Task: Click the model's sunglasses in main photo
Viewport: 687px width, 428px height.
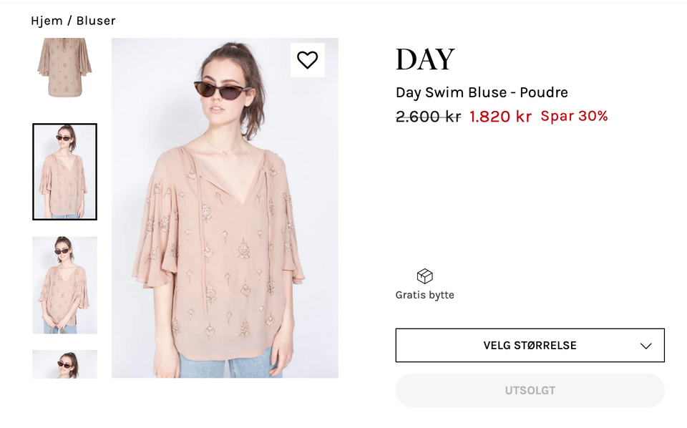Action: pyautogui.click(x=222, y=89)
